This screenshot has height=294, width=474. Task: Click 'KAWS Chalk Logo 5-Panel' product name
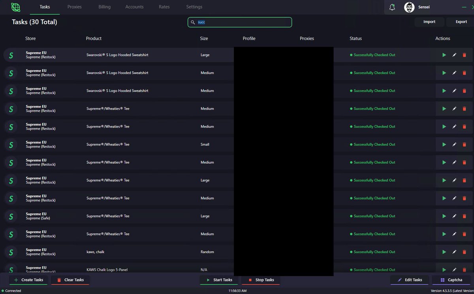pos(107,270)
